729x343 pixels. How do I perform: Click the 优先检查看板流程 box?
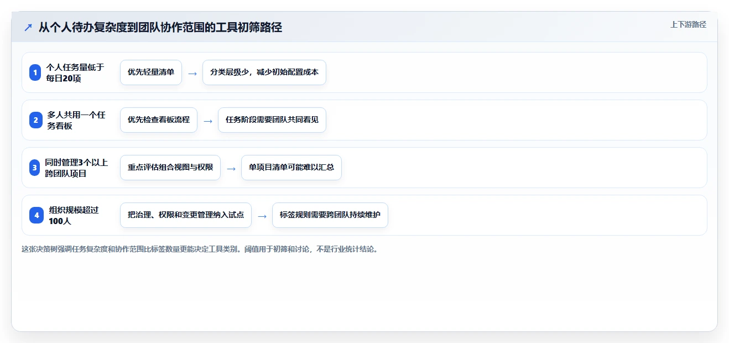pos(159,120)
